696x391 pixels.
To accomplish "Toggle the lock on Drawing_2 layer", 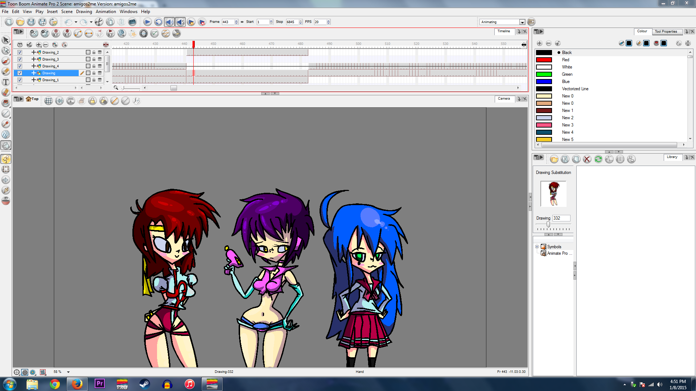I will [x=94, y=52].
